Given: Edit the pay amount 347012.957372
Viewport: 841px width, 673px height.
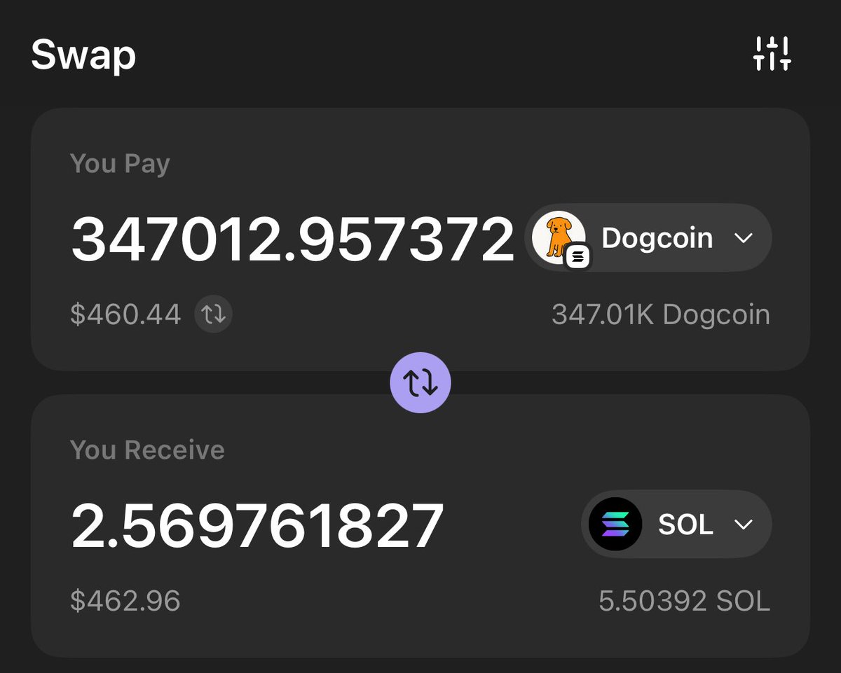Looking at the screenshot, I should 293,239.
